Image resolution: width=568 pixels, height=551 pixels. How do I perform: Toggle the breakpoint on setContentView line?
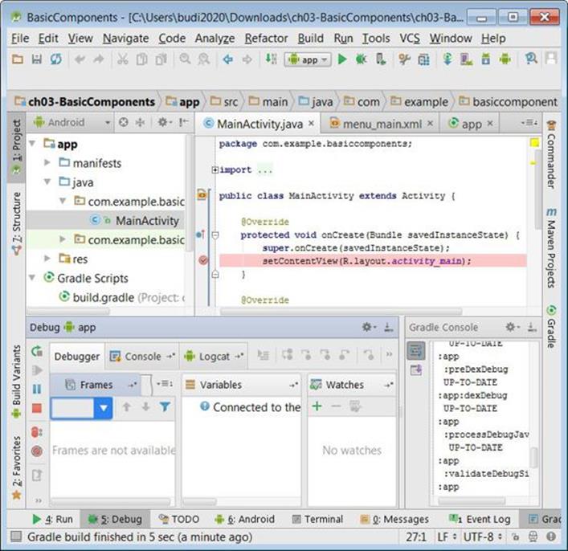[203, 260]
